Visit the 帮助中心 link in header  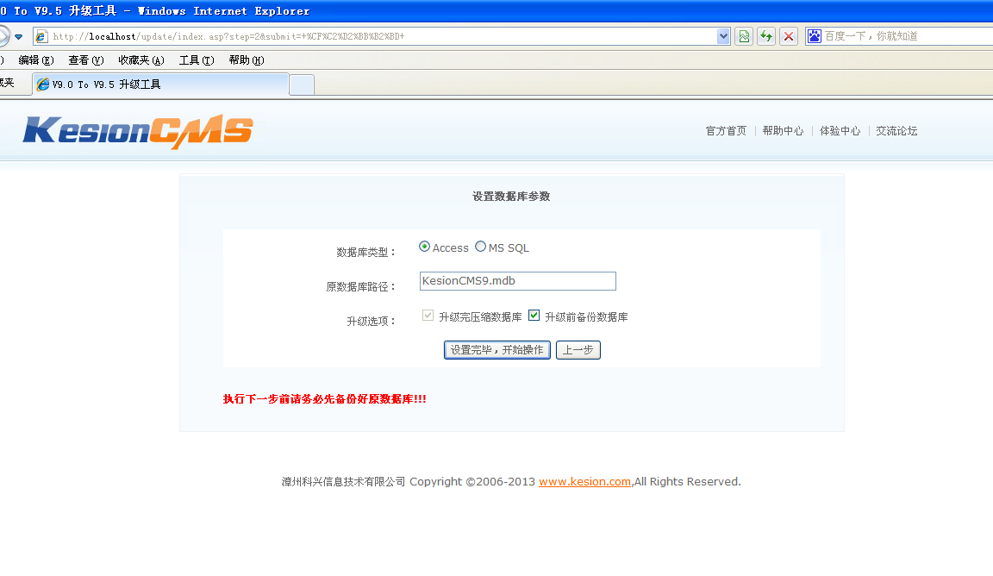(783, 130)
